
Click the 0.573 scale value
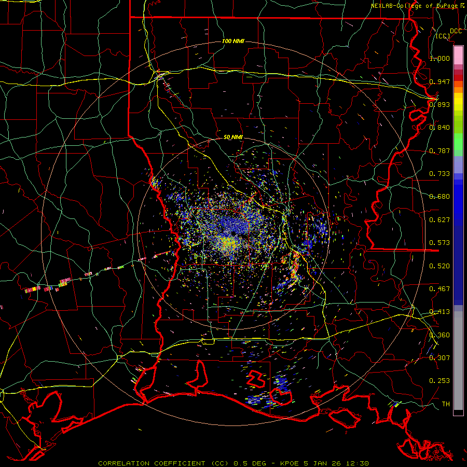[x=439, y=242]
